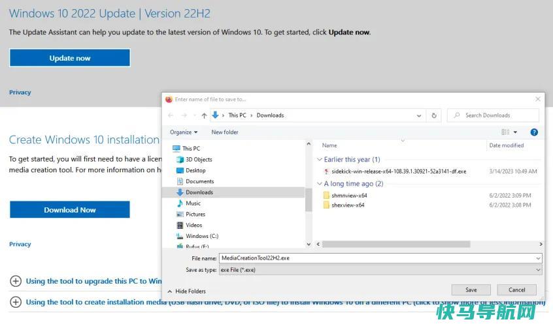
Task: Expand 'Using the tool to upgrade this PC' plus icon
Action: [x=16, y=281]
